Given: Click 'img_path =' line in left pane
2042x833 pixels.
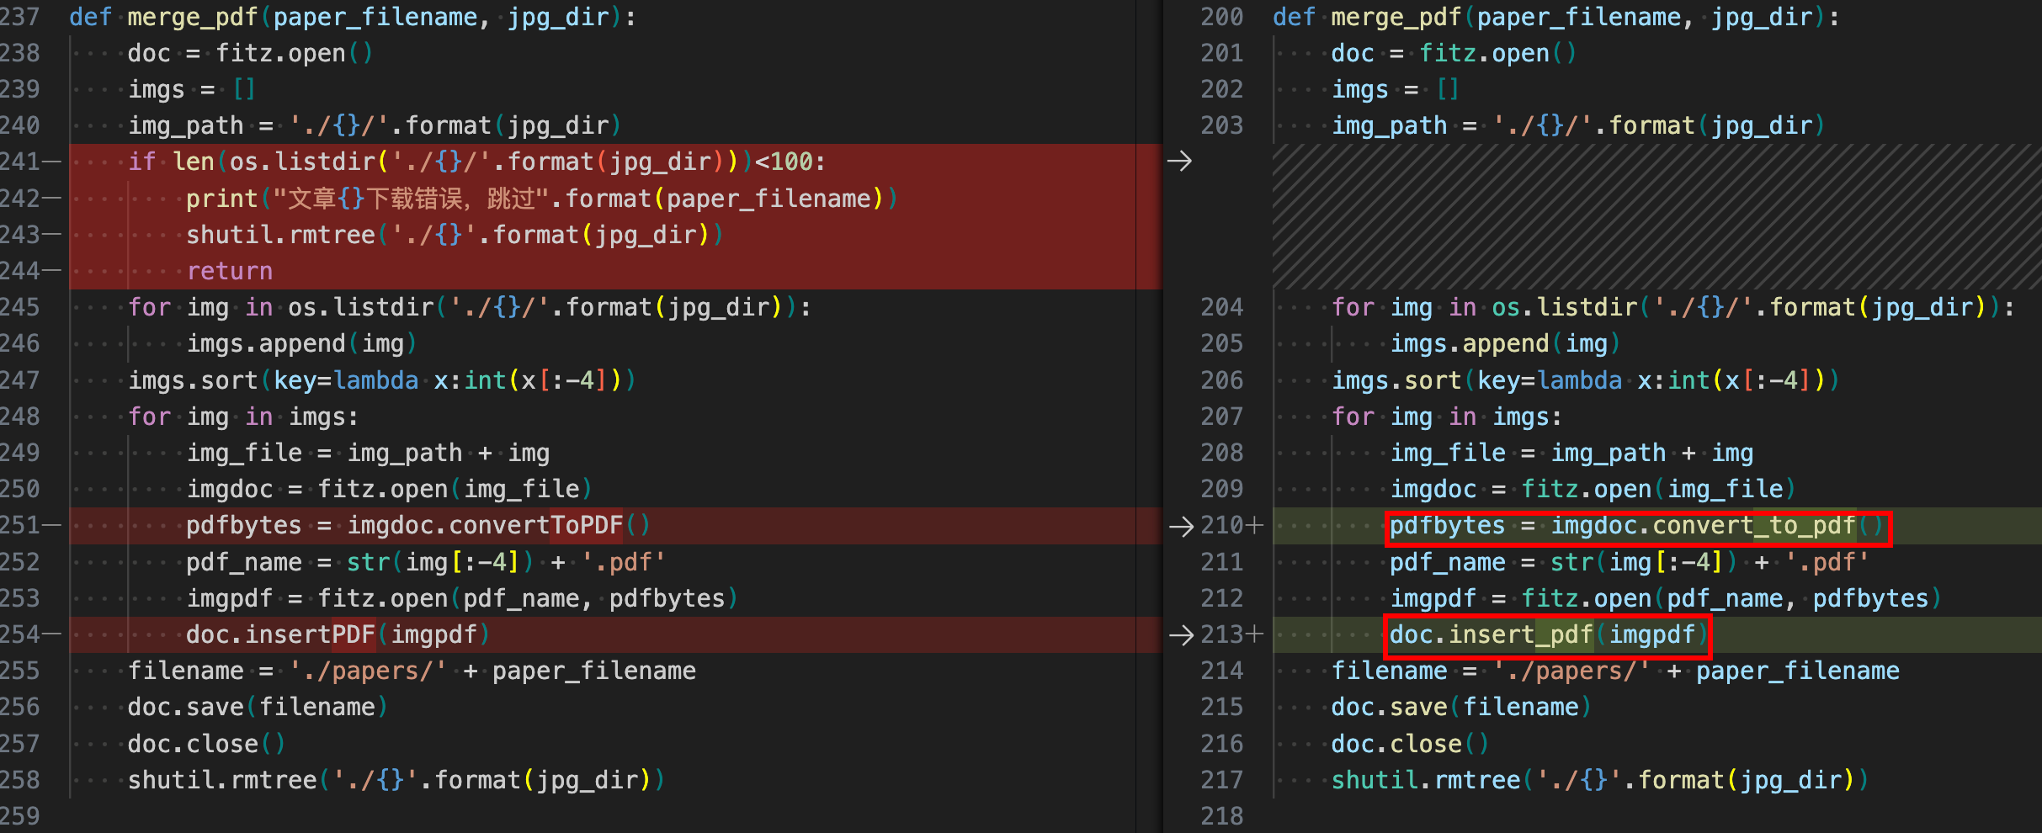Looking at the screenshot, I should click(x=375, y=125).
